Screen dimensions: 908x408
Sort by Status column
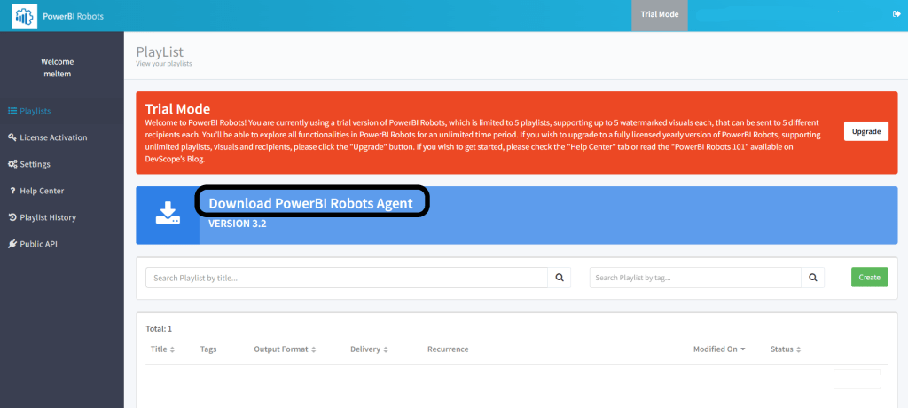click(786, 349)
